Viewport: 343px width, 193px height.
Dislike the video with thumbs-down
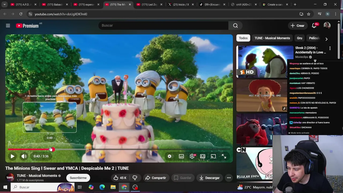tap(135, 178)
